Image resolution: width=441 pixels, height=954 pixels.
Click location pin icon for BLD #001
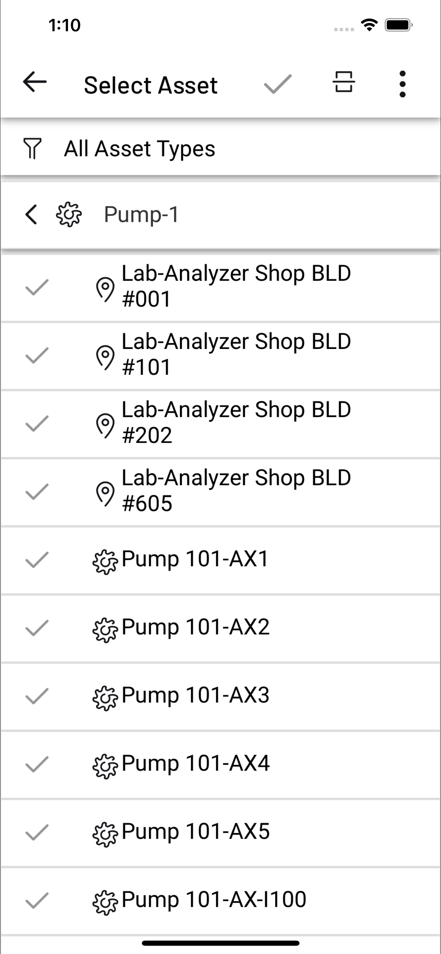(x=105, y=289)
